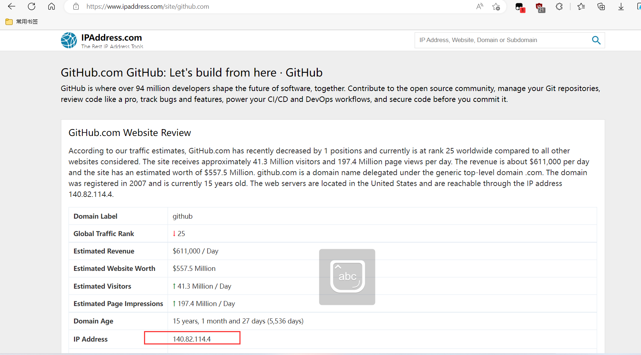Click the abc input method indicator
641x355 pixels.
tap(347, 277)
